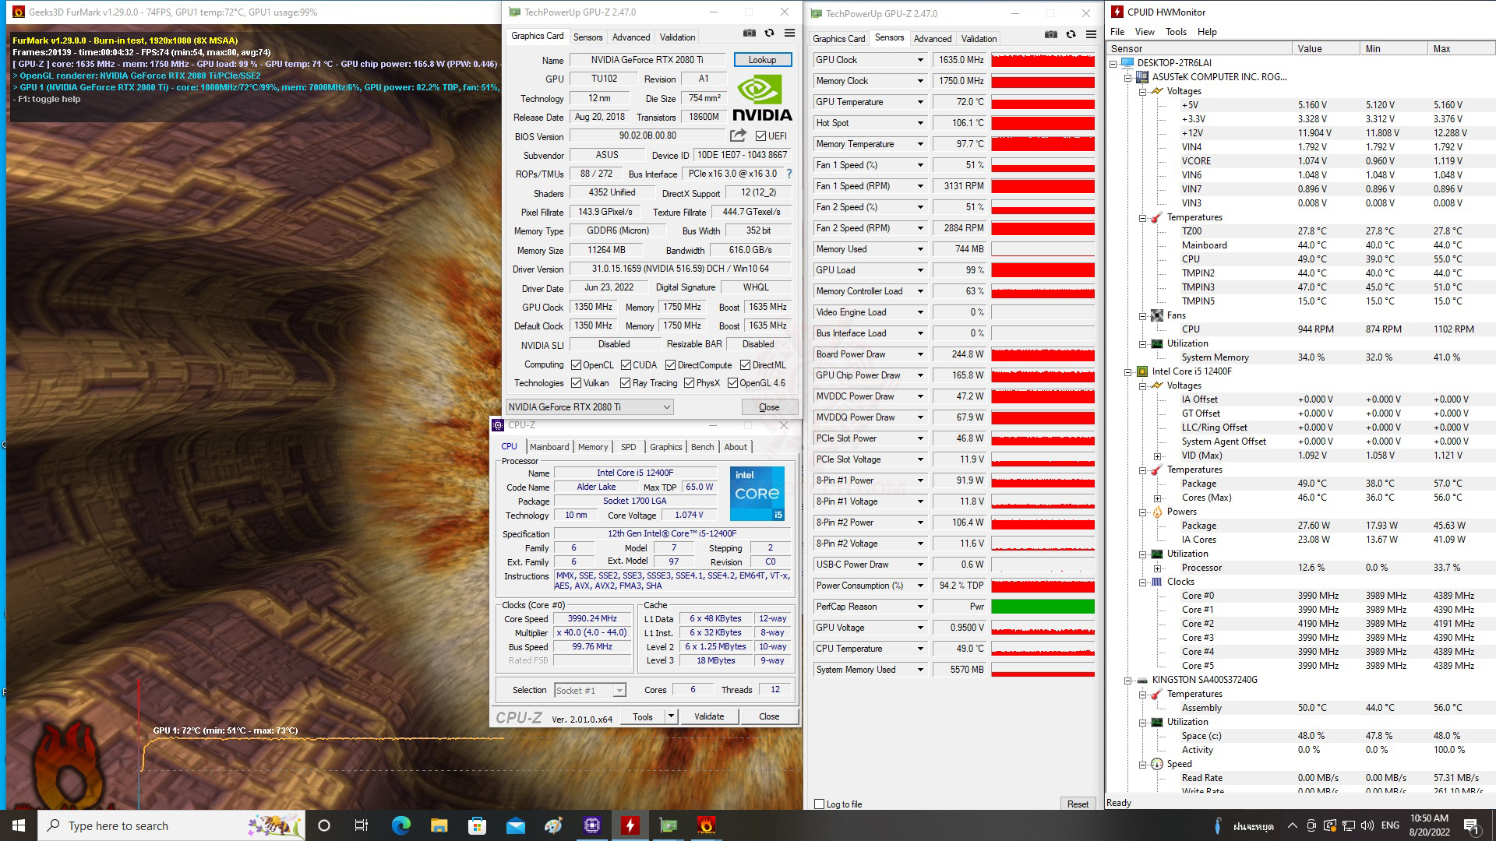Enable the Log to file checkbox
The width and height of the screenshot is (1496, 841).
pos(819,804)
